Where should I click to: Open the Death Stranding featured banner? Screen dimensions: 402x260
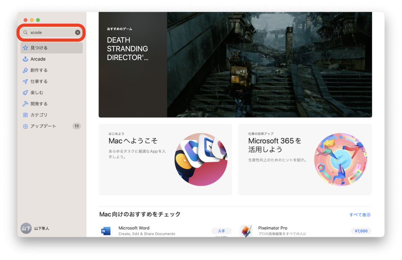[235, 65]
